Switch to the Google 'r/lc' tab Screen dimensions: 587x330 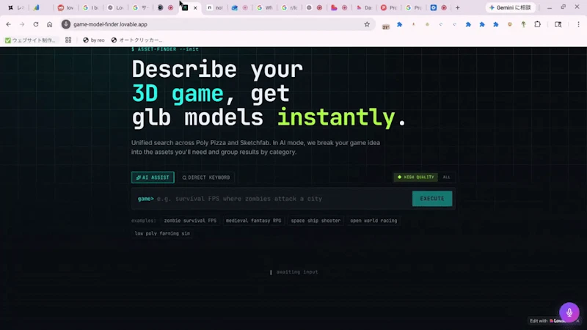(x=289, y=7)
